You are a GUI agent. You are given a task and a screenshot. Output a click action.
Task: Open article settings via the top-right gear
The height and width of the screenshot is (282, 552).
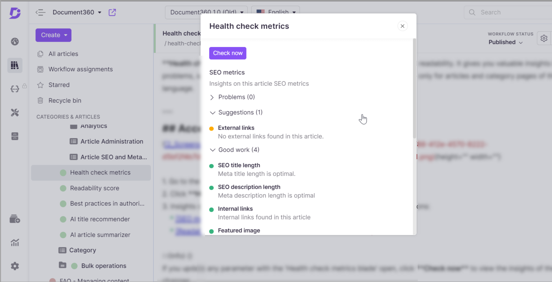544,38
